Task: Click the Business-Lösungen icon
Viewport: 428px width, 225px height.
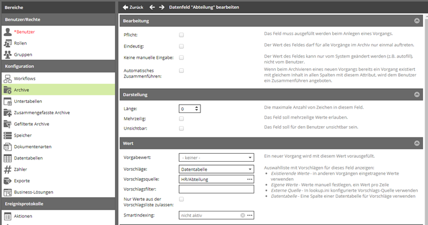Action: point(8,192)
